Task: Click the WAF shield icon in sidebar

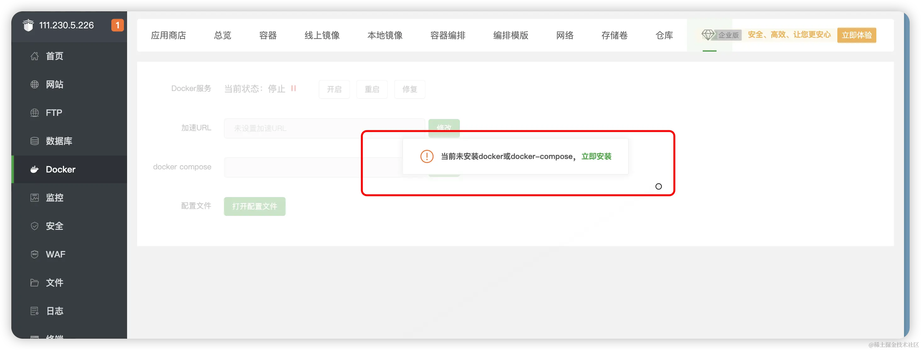Action: pyautogui.click(x=34, y=254)
